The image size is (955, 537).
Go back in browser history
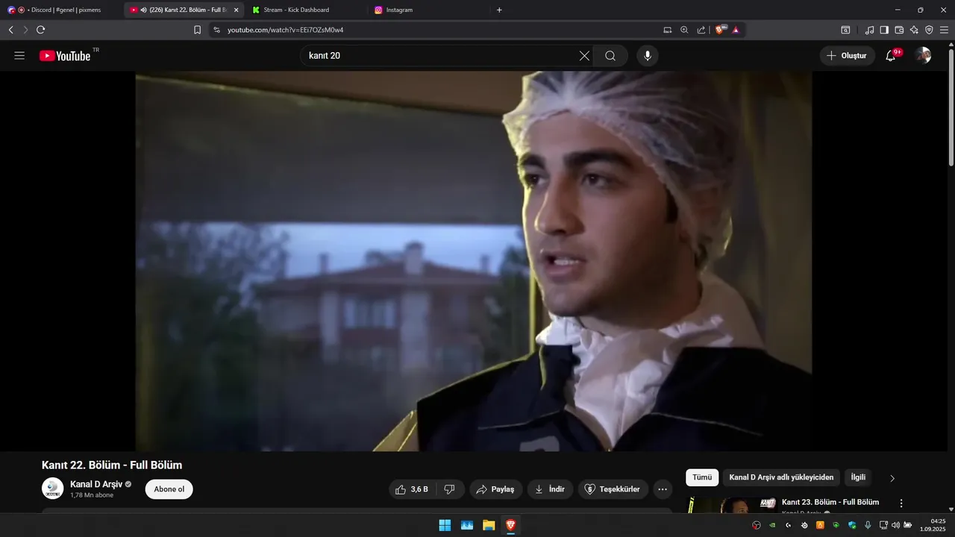pos(11,30)
